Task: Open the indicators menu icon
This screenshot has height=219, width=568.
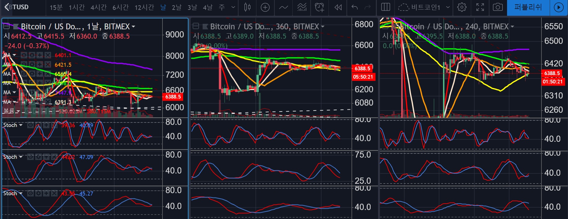Action: (302, 7)
